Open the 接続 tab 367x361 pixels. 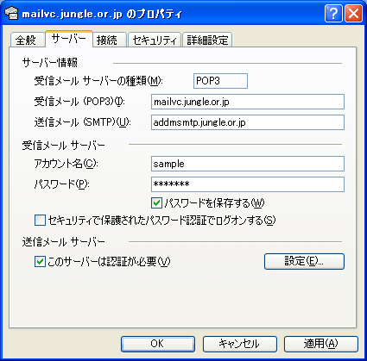(110, 40)
